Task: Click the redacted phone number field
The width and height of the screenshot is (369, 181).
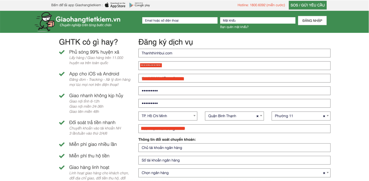Action: click(x=234, y=66)
